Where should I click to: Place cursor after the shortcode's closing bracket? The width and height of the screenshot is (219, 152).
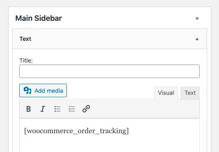click(x=130, y=131)
